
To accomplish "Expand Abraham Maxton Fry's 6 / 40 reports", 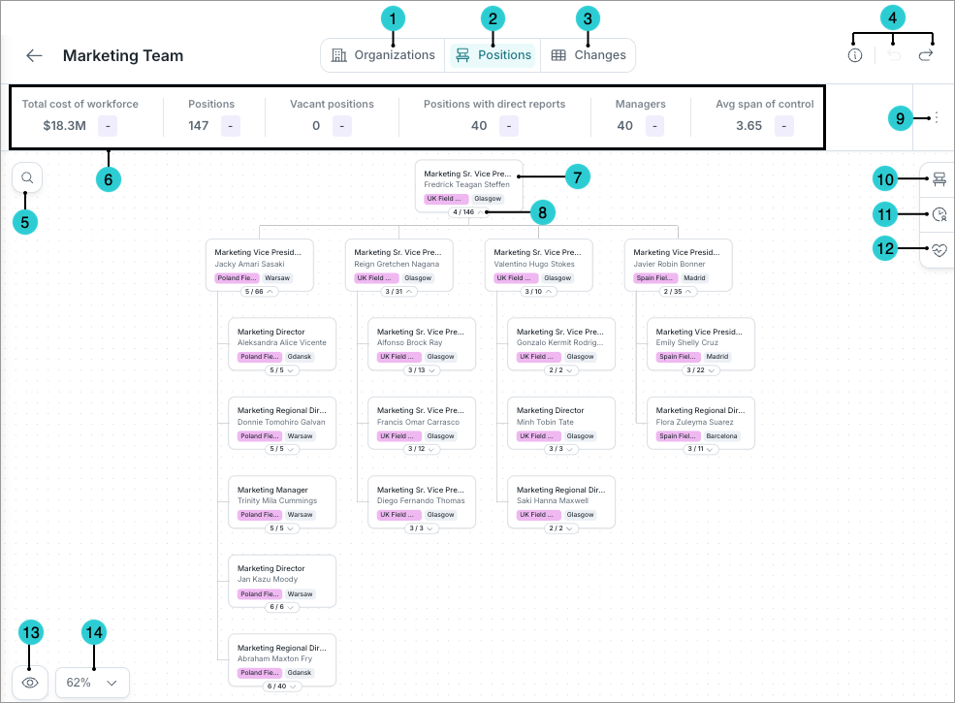I will (282, 686).
